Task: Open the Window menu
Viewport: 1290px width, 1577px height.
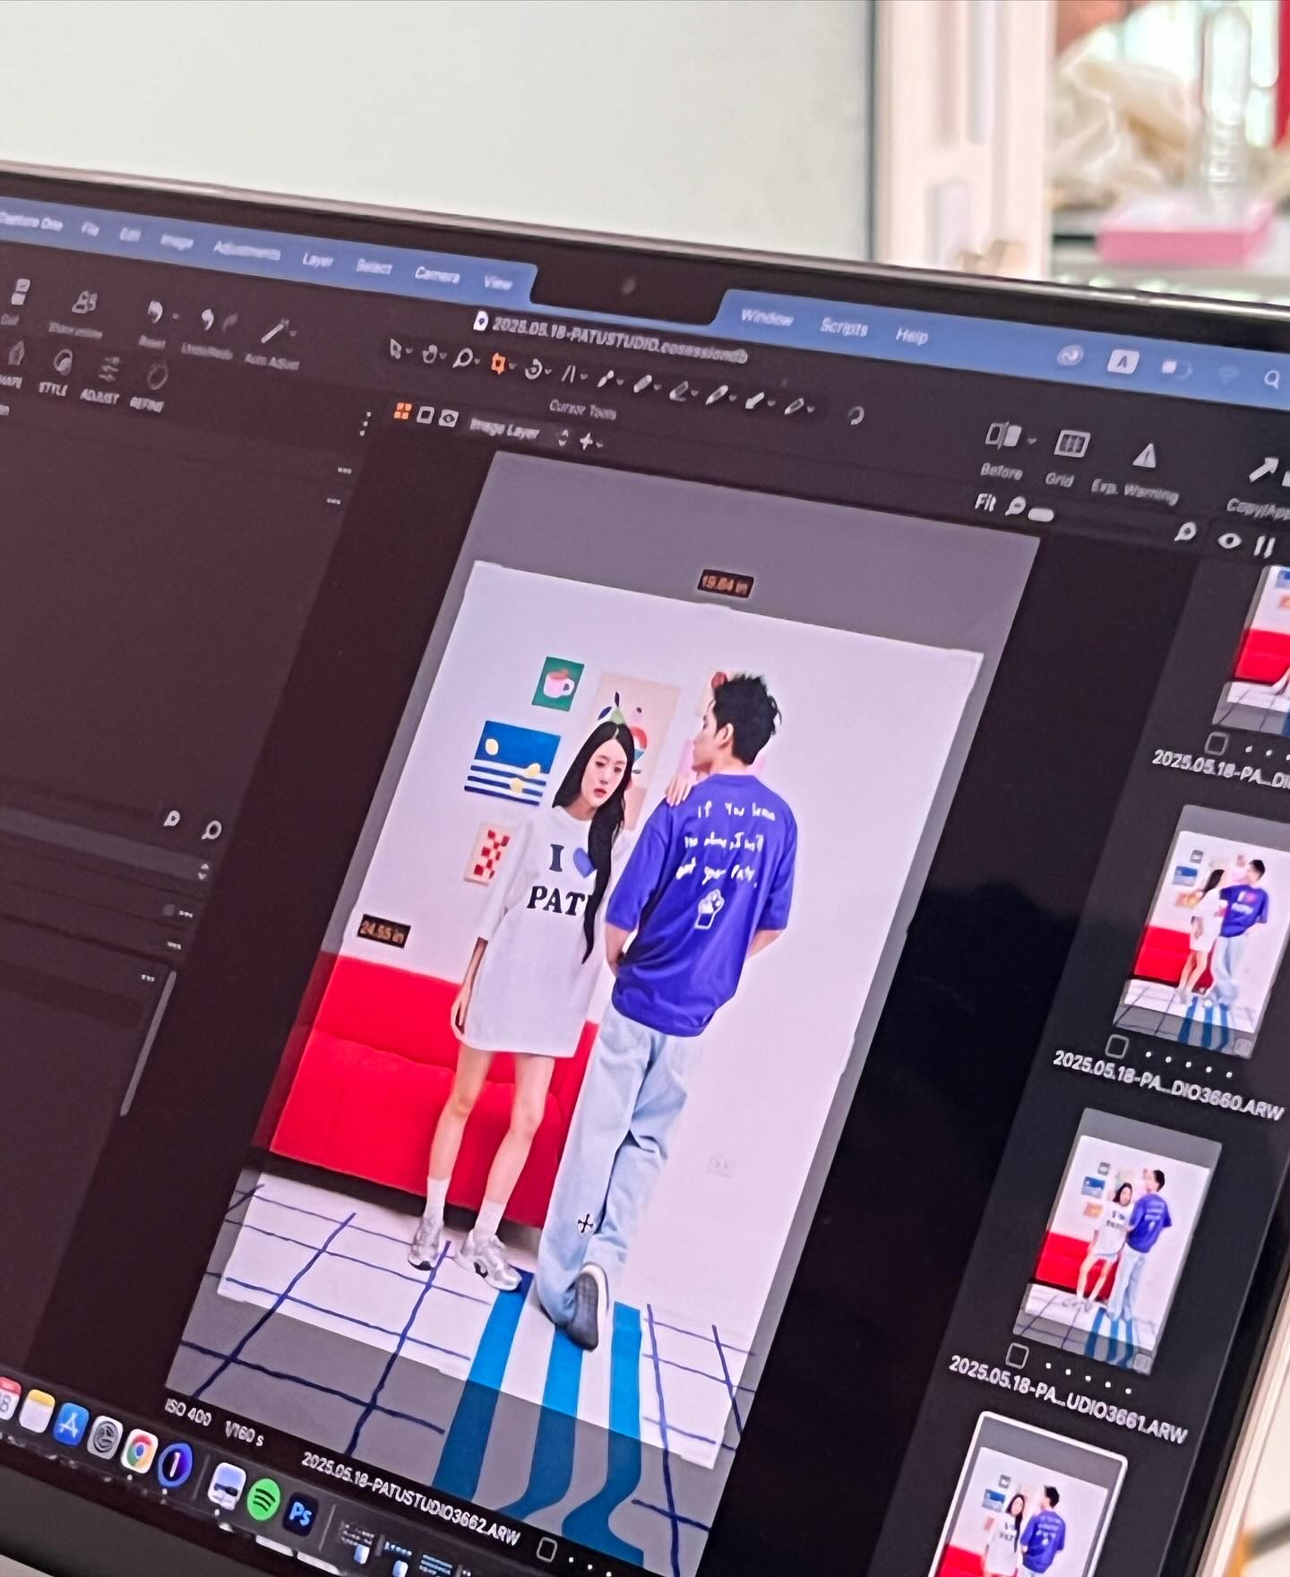Action: point(767,318)
